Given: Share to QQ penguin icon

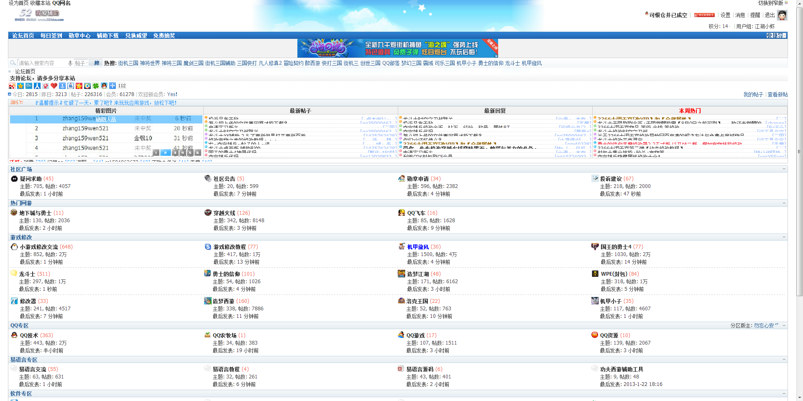Looking at the screenshot, I should [x=104, y=86].
